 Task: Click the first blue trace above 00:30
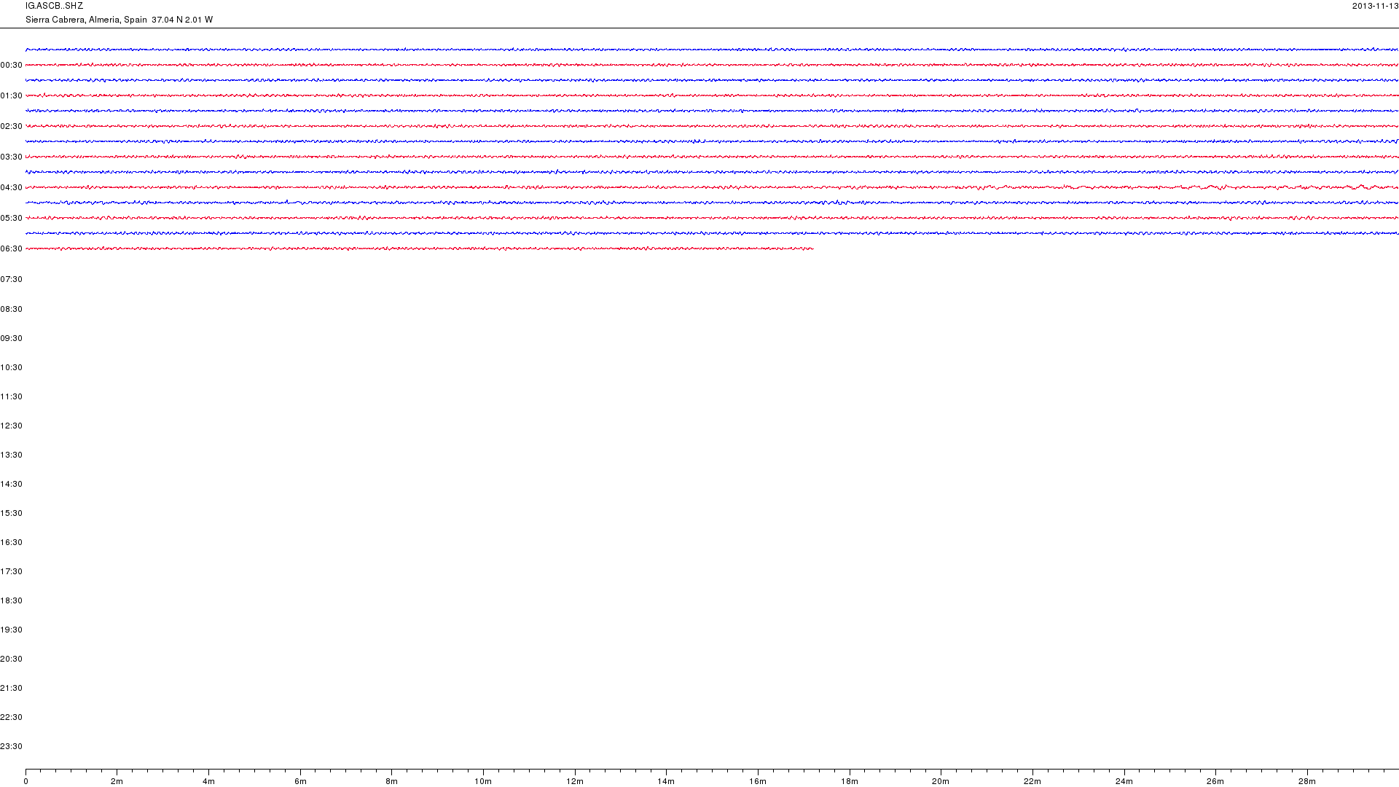pos(712,50)
